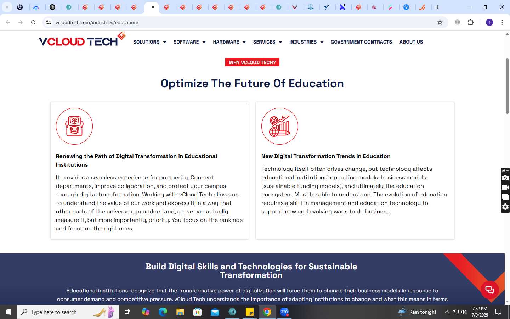Reload the current page
The height and width of the screenshot is (319, 510).
click(33, 22)
